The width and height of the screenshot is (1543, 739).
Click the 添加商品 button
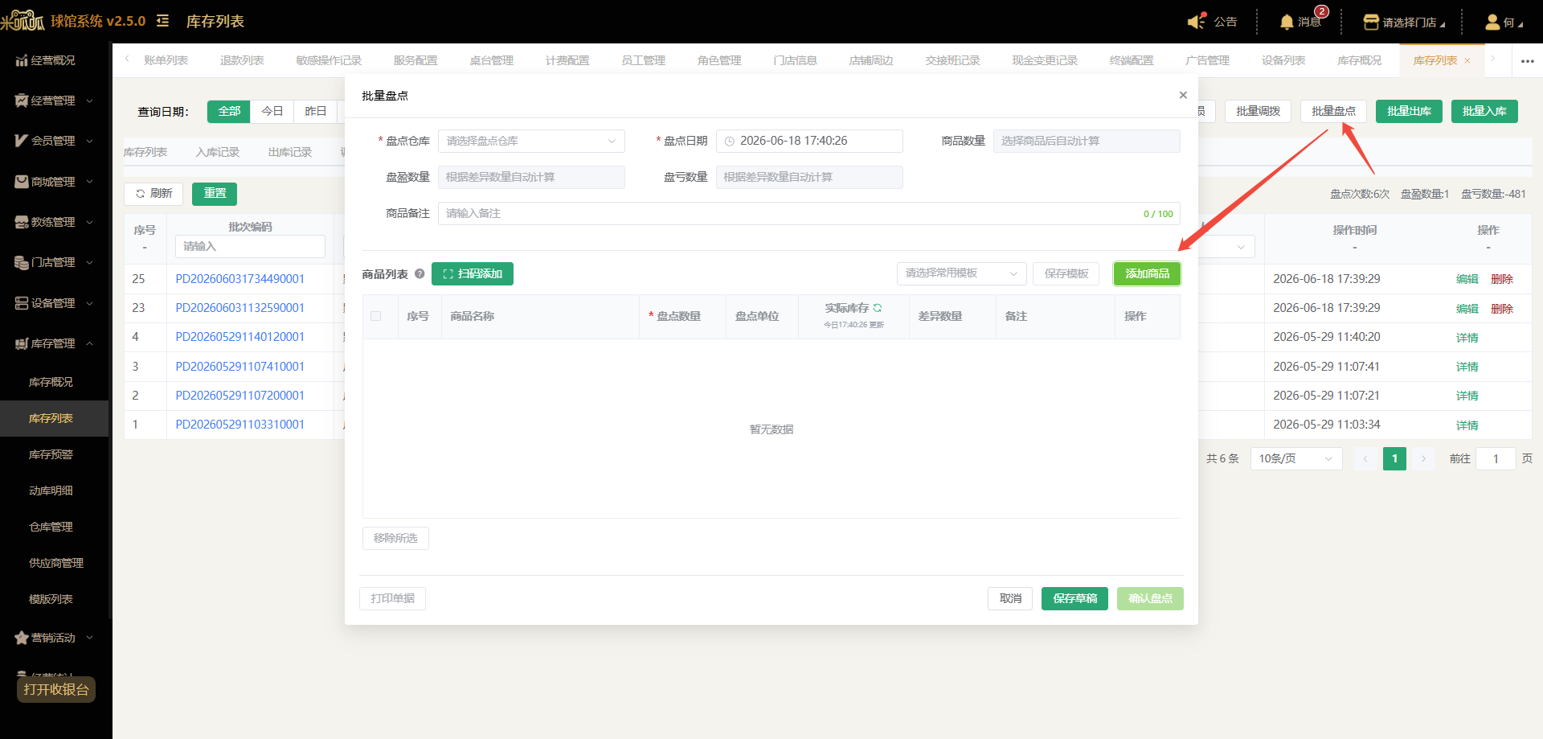click(x=1147, y=274)
